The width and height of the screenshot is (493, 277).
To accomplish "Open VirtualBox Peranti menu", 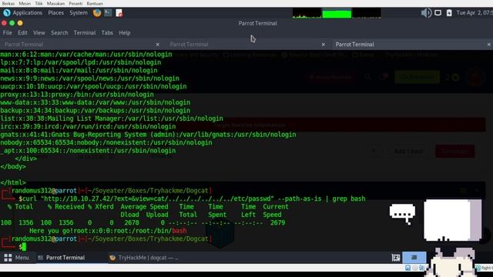I will coord(75,3).
